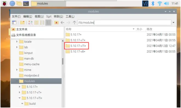Image resolution: width=181 pixels, height=108 pixels.
Task: Select man-db in the directory tree
Action: [26, 59]
